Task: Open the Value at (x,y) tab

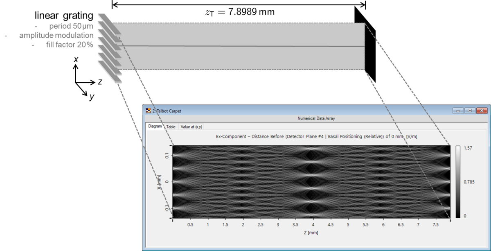Action: (x=191, y=127)
